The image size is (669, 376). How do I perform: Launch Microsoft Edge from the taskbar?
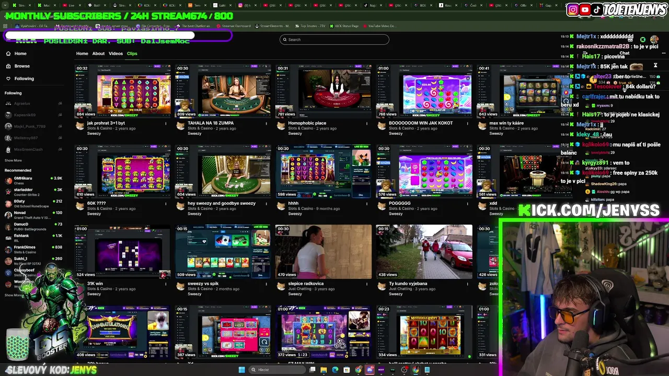335,370
